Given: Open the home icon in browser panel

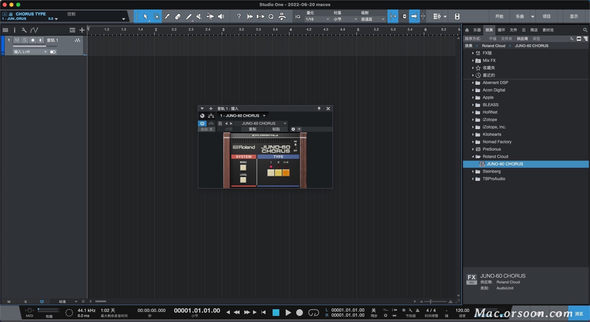Looking at the screenshot, I should (x=467, y=30).
